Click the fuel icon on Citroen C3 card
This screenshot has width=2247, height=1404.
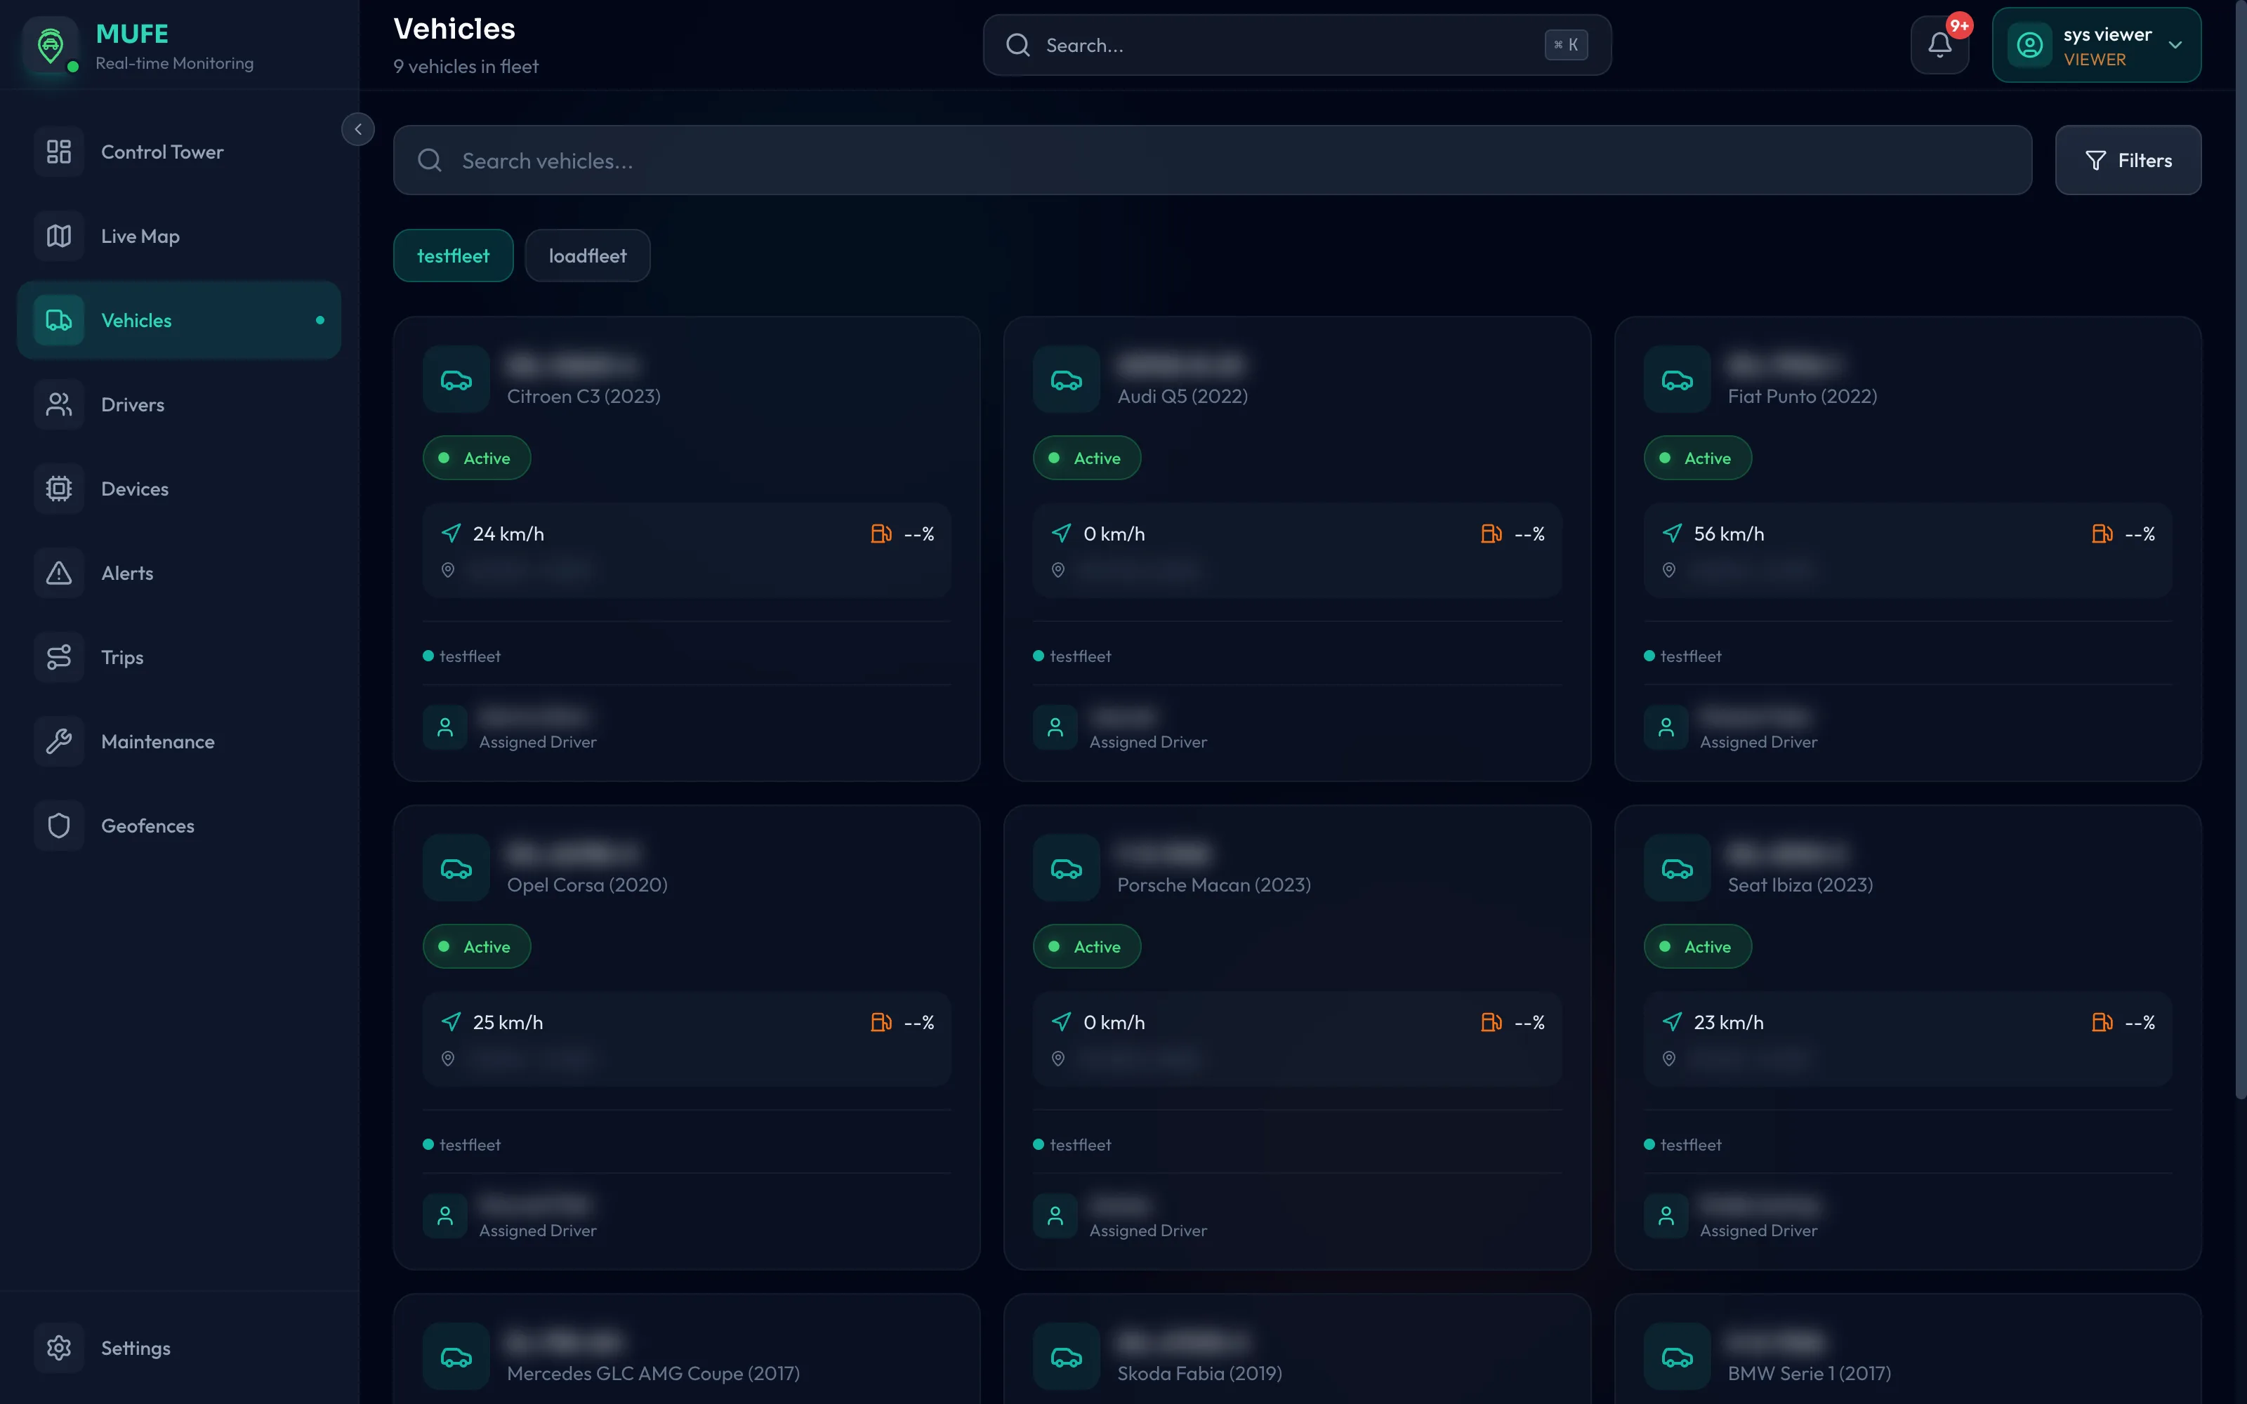point(881,534)
